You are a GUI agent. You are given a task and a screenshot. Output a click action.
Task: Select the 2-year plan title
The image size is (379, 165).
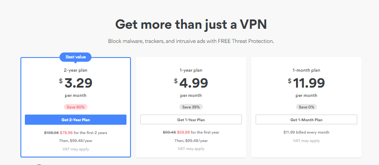[x=75, y=70]
